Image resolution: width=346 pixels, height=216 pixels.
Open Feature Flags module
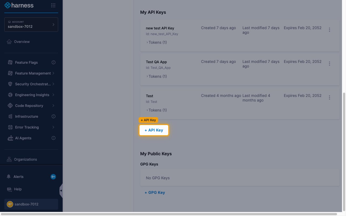[x=26, y=62]
